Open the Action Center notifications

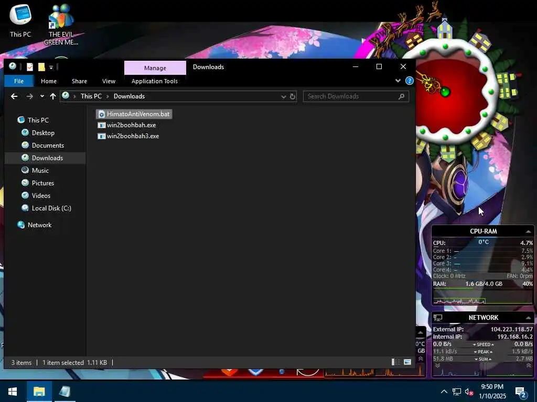pyautogui.click(x=521, y=392)
